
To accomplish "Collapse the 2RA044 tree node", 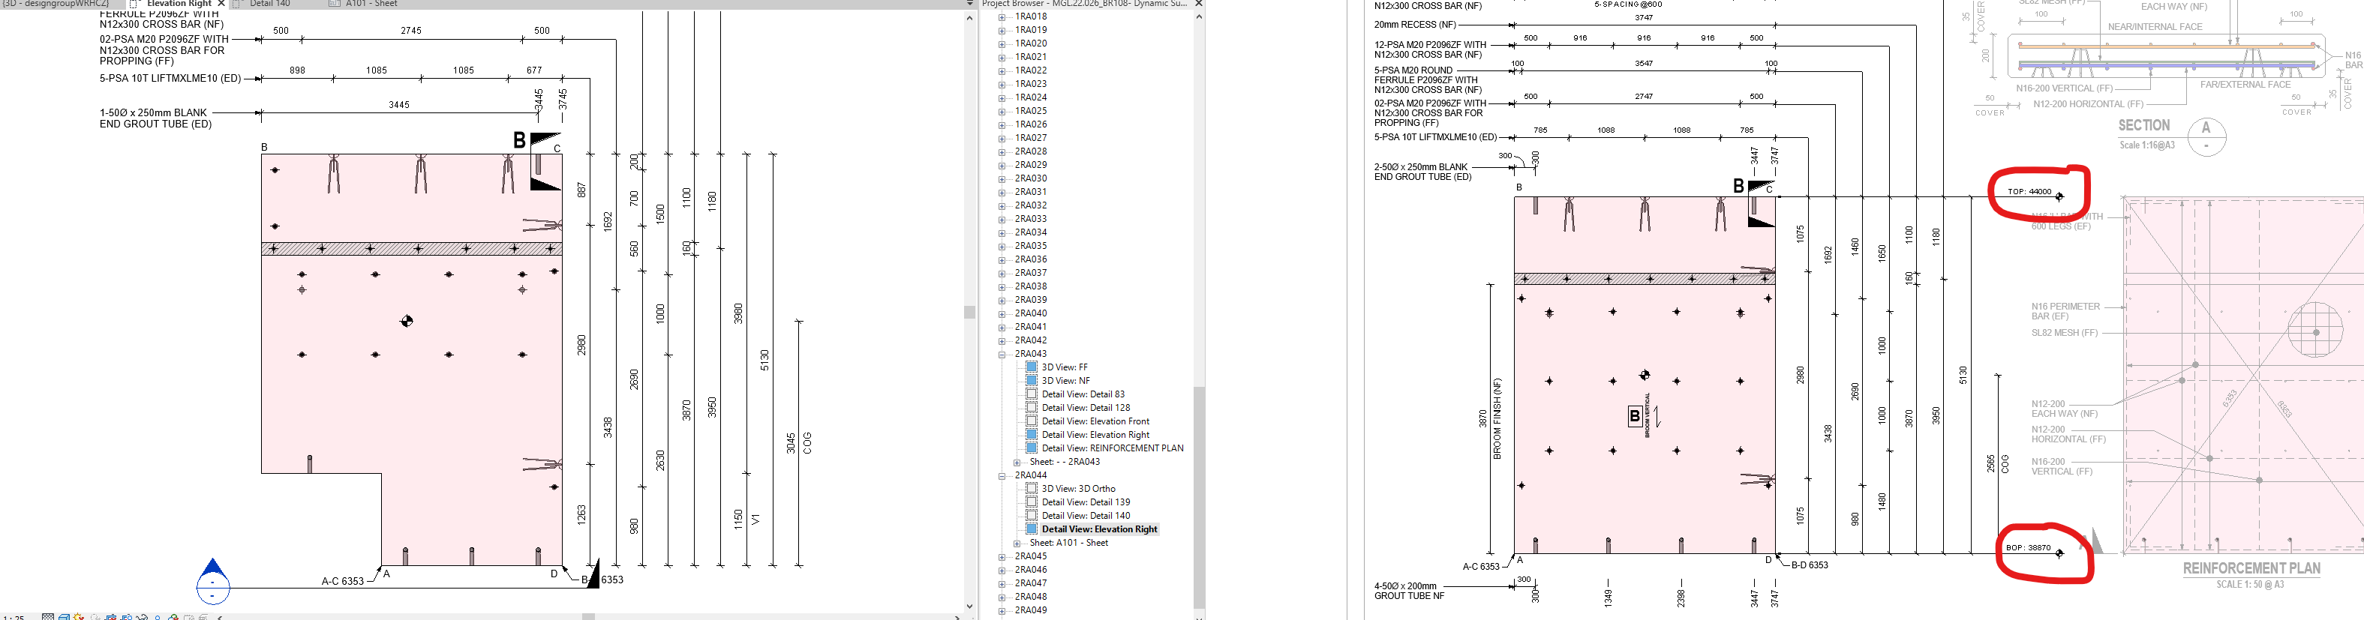I will click(x=1002, y=475).
